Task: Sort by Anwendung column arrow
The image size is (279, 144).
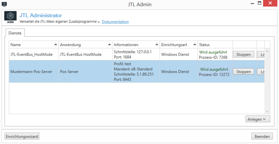Action: coord(109,44)
